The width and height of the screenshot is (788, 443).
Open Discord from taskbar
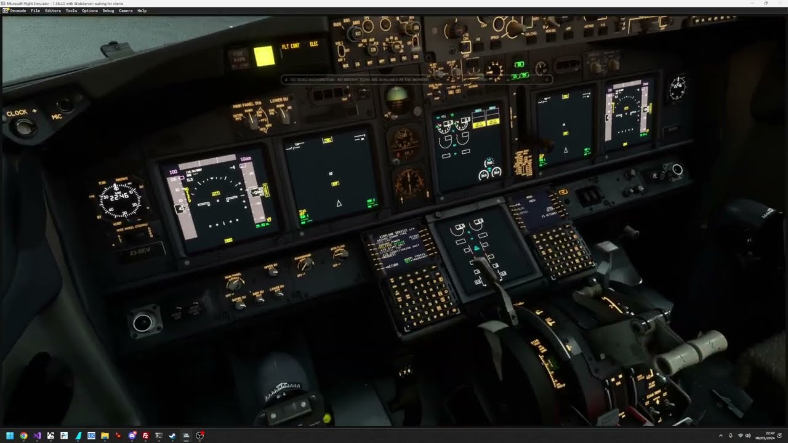pos(132,436)
